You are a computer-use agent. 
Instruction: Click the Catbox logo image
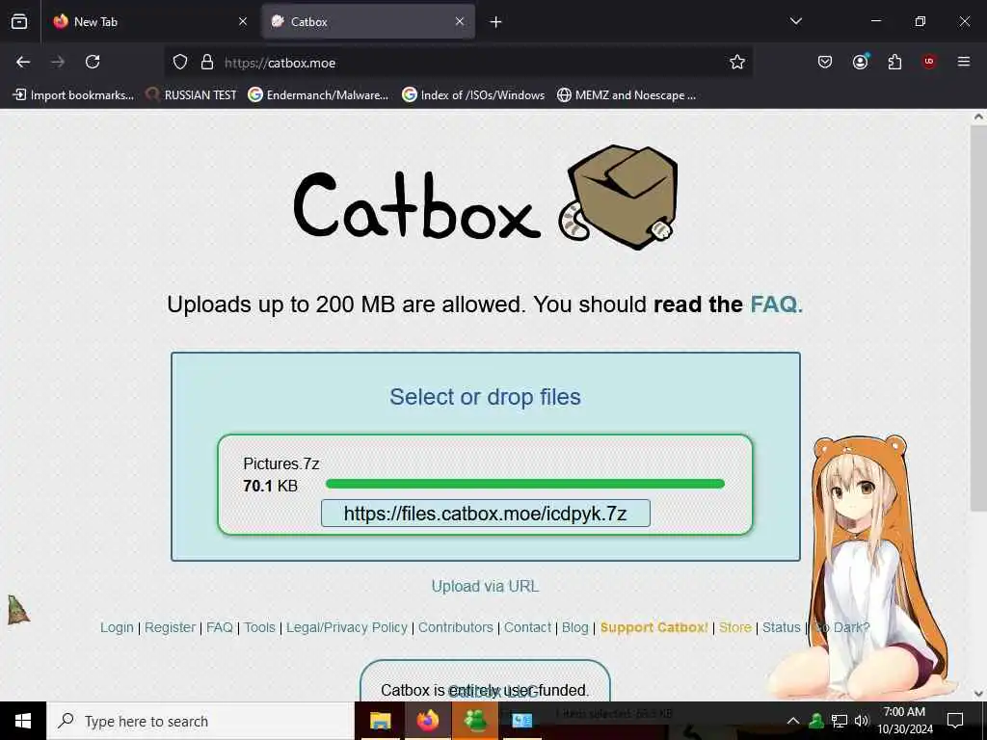[486, 198]
